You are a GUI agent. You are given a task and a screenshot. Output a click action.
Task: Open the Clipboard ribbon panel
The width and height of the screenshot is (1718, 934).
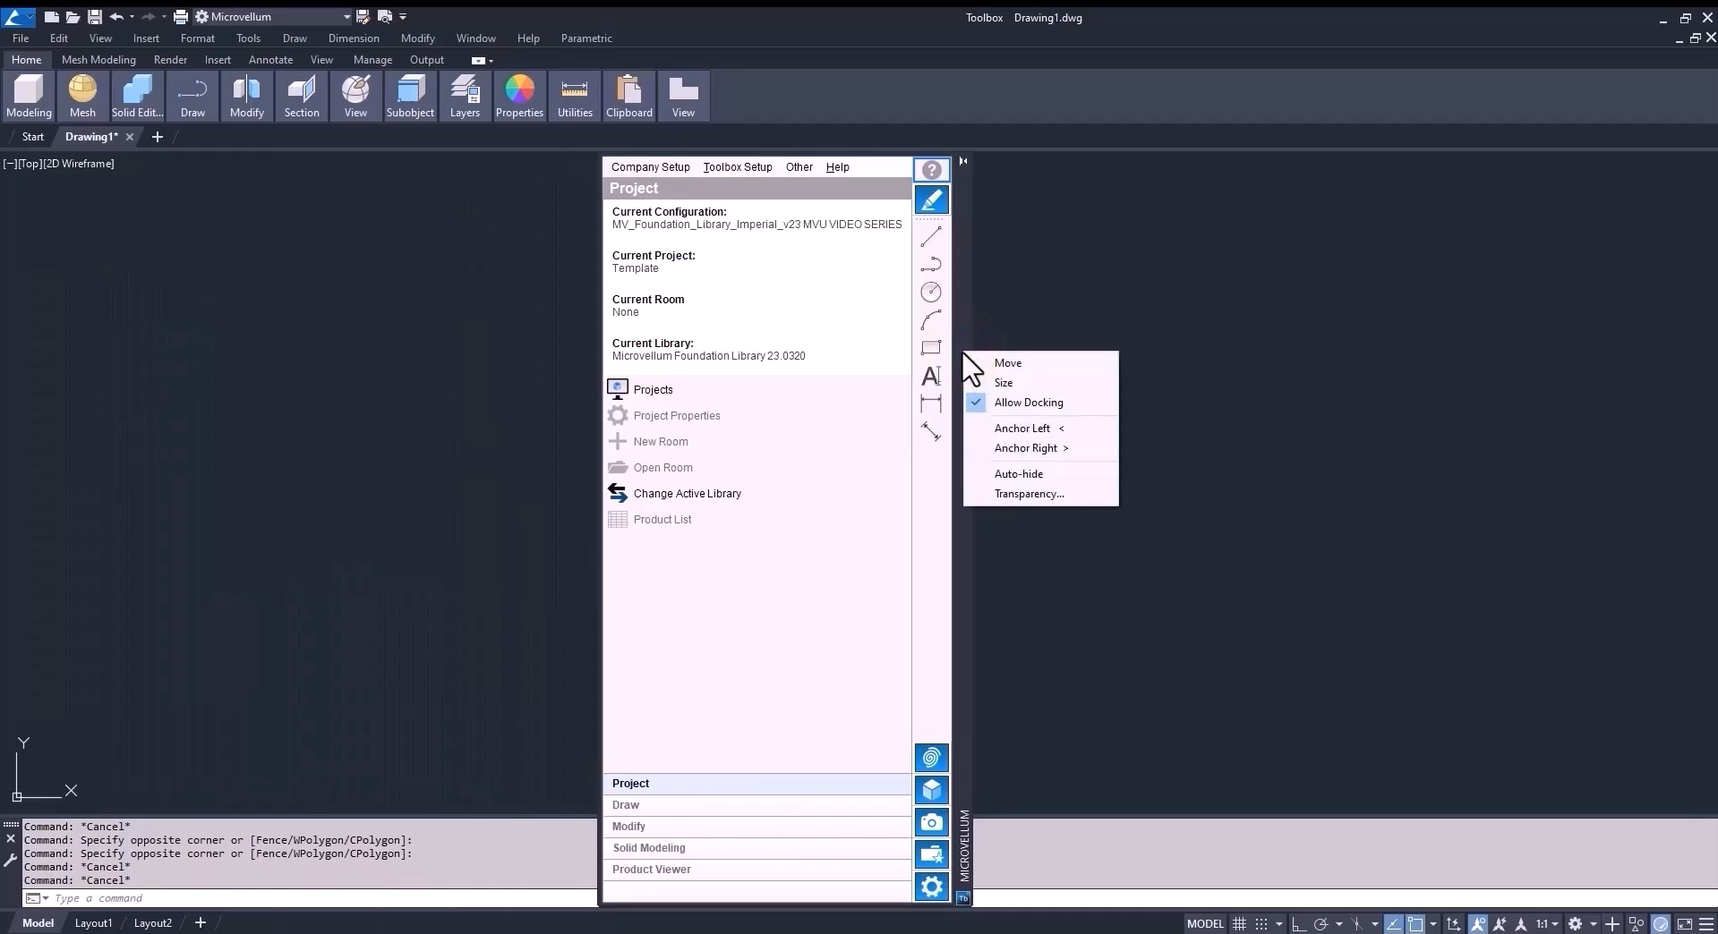(x=629, y=96)
